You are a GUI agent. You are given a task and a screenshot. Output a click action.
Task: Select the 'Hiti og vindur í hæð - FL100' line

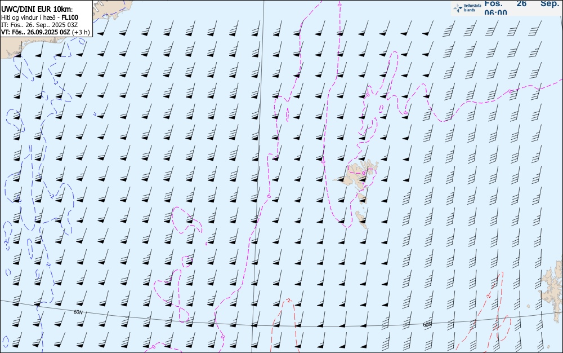[39, 17]
